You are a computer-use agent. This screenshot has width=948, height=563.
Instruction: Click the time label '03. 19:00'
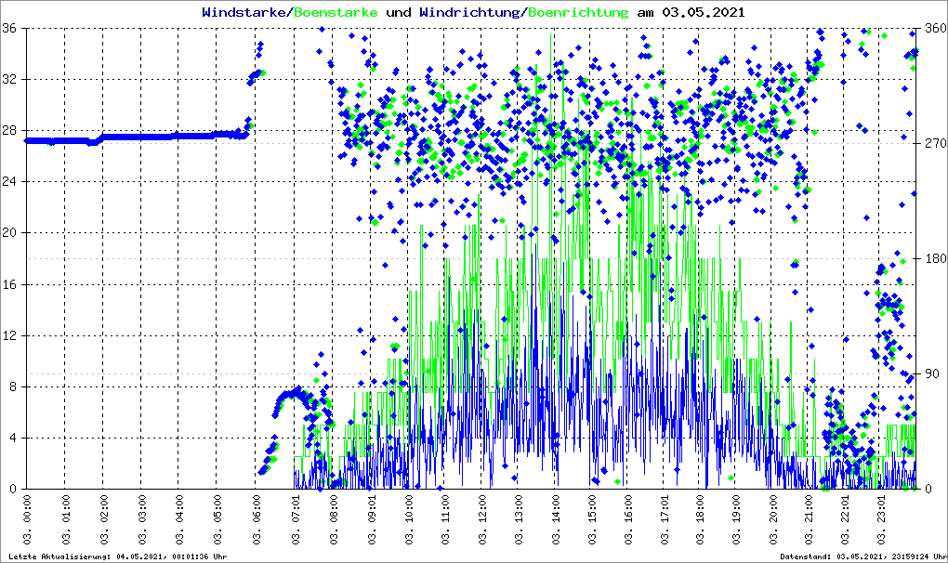pyautogui.click(x=737, y=519)
